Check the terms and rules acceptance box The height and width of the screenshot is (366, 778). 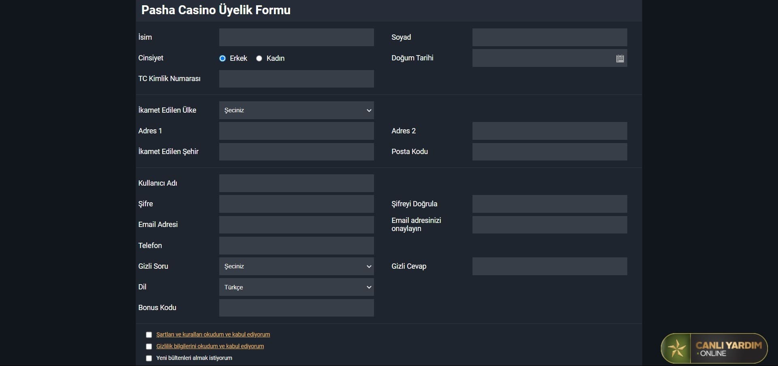point(149,335)
